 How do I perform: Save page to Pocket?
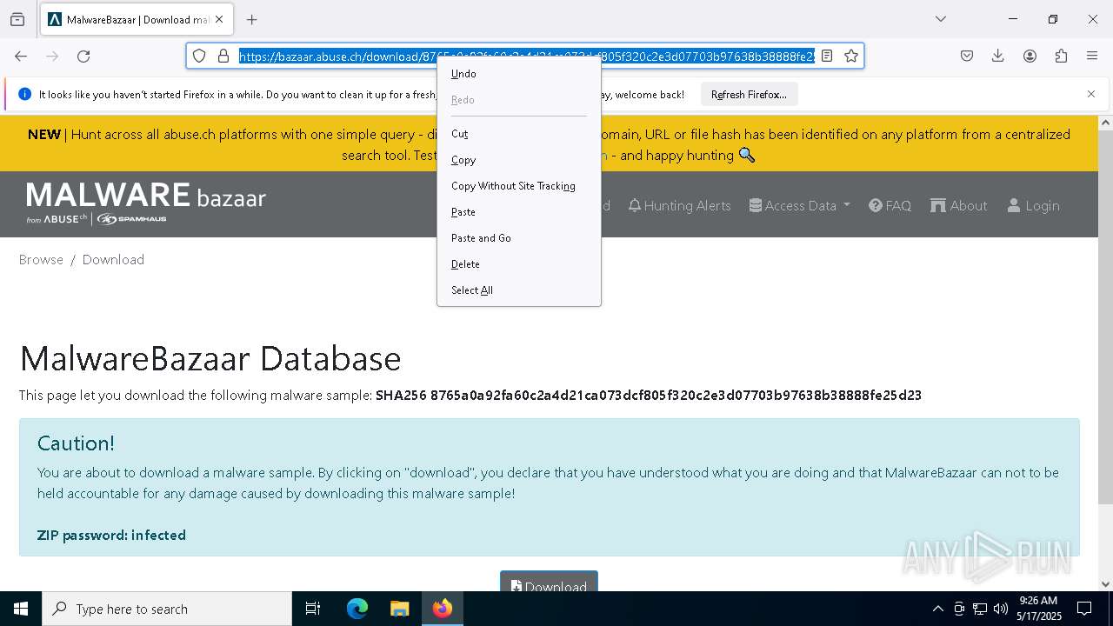coord(967,56)
